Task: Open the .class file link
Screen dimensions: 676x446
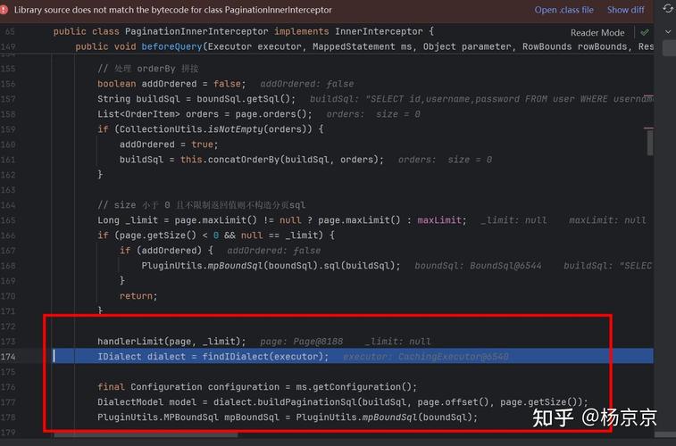Action: coord(563,10)
